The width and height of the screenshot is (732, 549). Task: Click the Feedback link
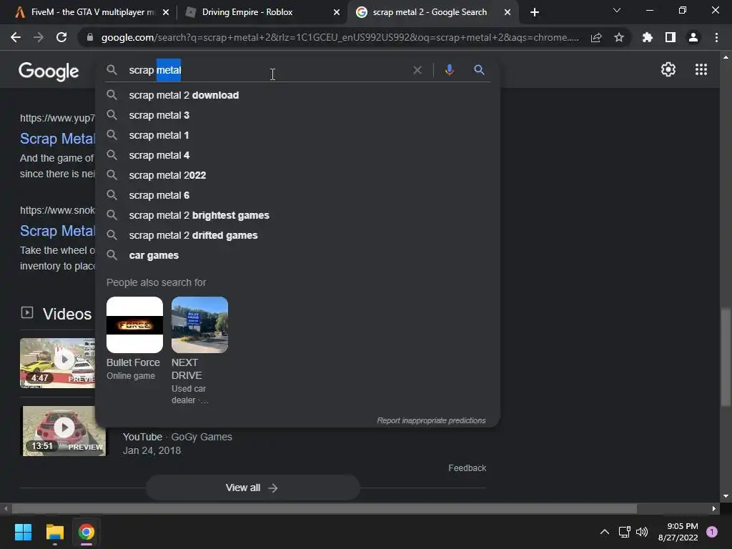tap(467, 468)
